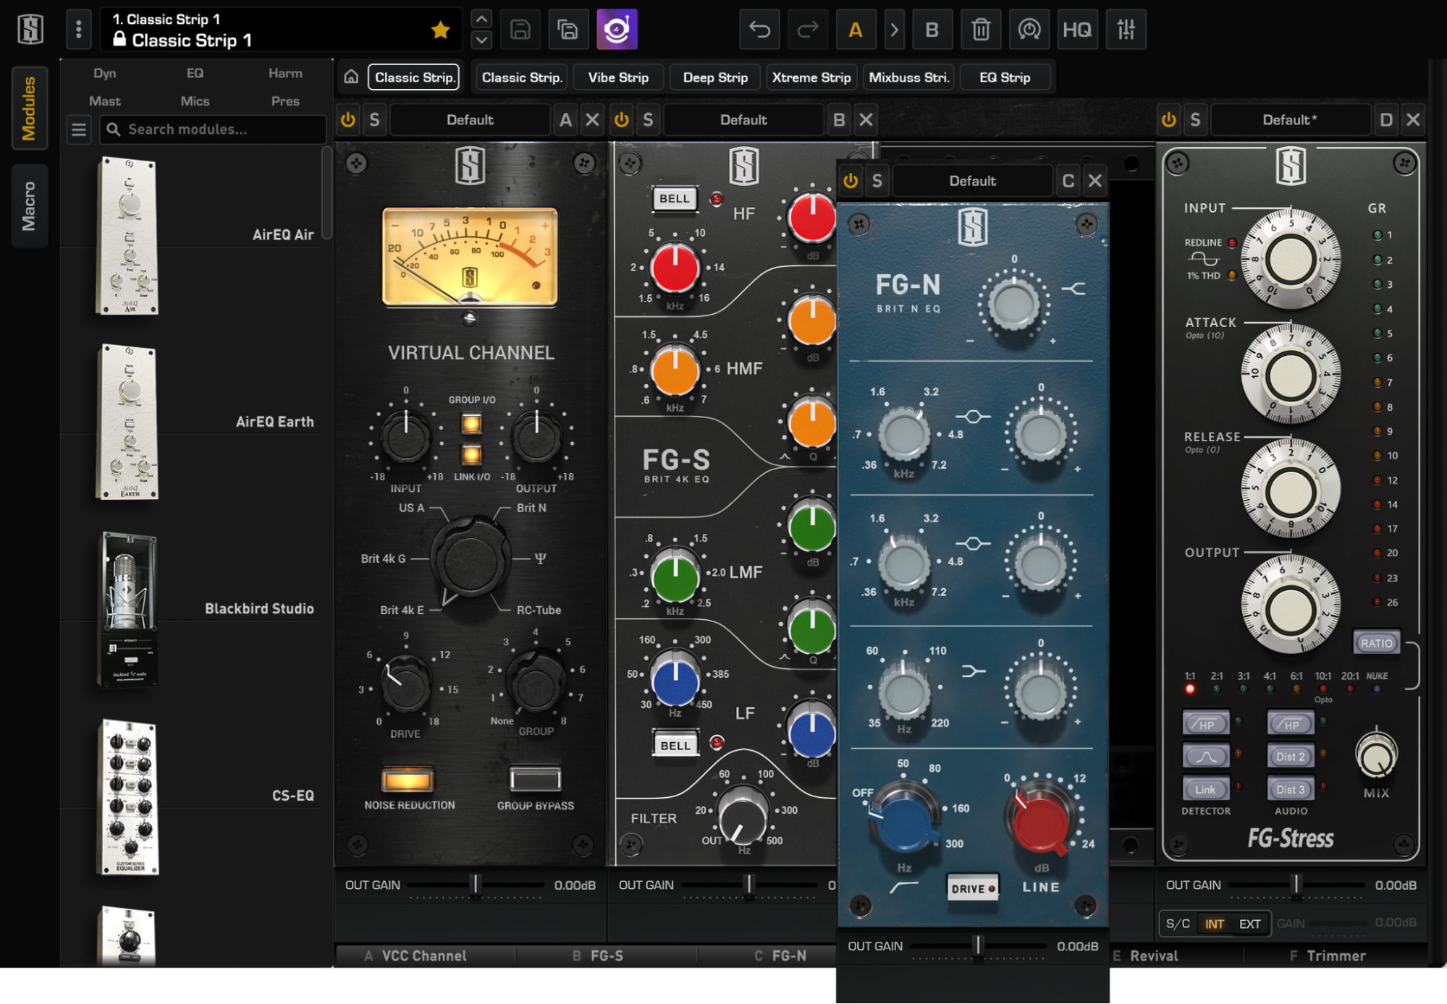Click the Search modules field
The width and height of the screenshot is (1447, 1004).
(x=212, y=129)
